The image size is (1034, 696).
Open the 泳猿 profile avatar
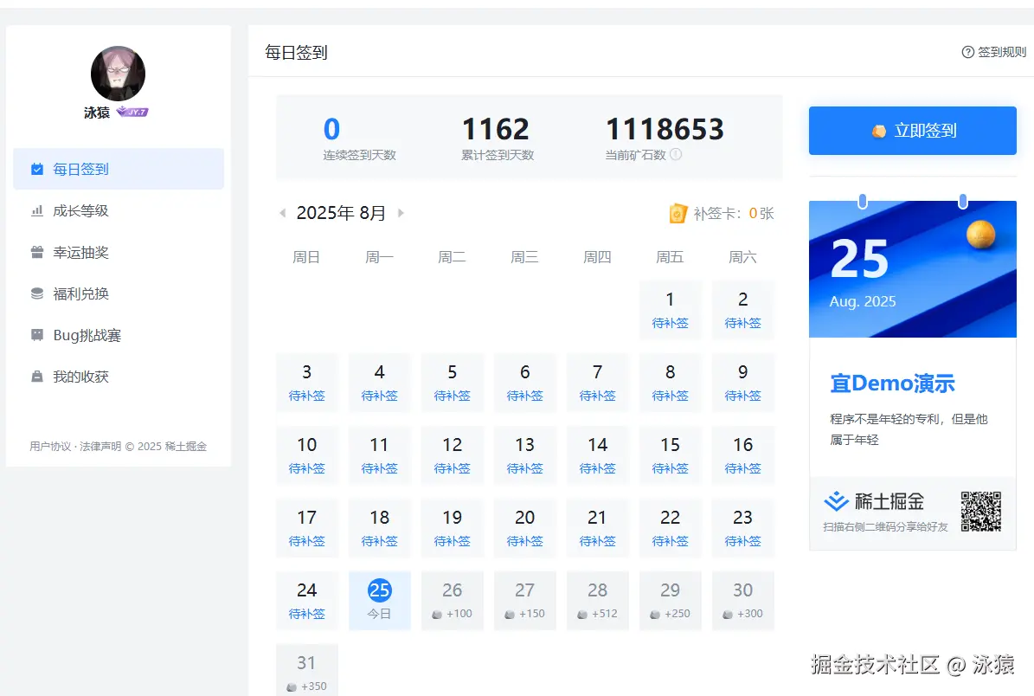click(x=118, y=74)
